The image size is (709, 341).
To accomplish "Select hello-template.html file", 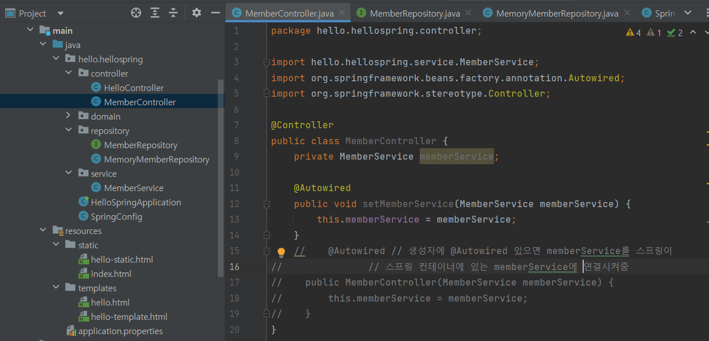I will [129, 316].
